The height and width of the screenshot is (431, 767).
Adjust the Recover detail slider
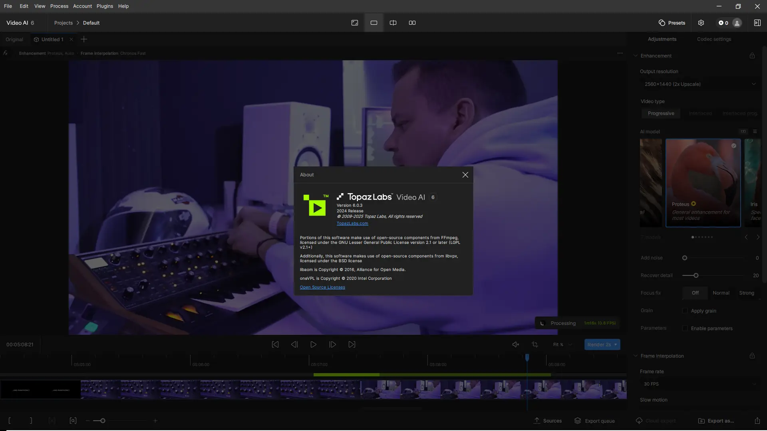click(x=695, y=275)
